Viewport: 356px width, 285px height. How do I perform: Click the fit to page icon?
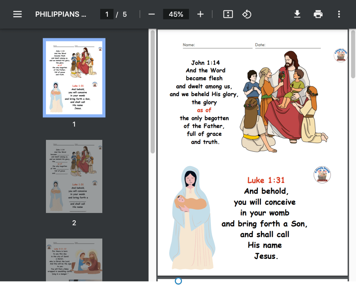(x=228, y=14)
